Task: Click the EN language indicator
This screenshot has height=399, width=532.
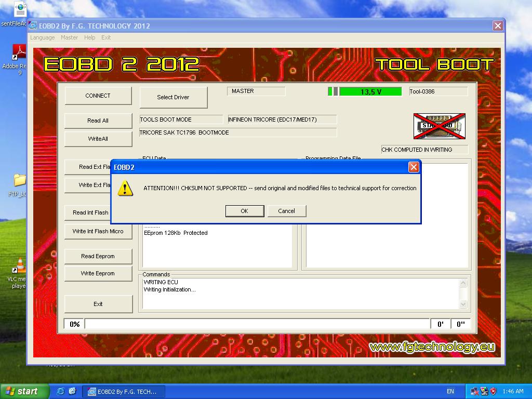Action: 450,391
